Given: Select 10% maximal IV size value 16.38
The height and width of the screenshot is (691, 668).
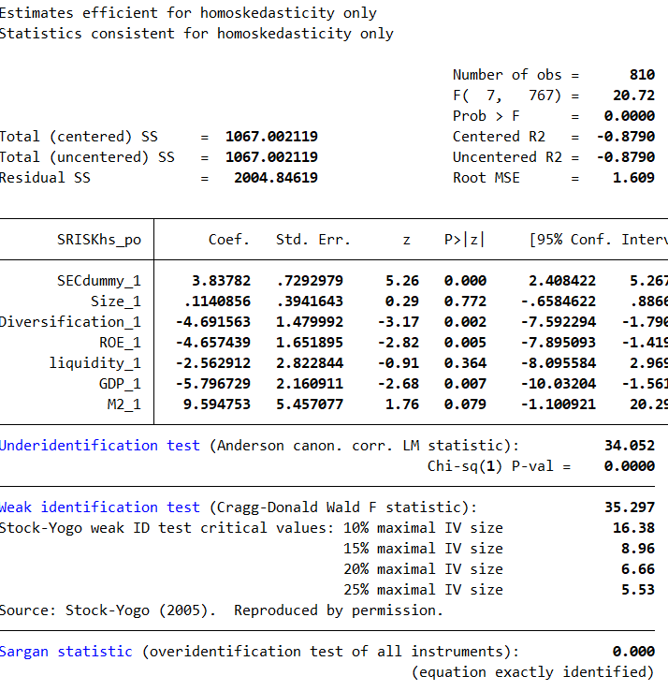Looking at the screenshot, I should pyautogui.click(x=633, y=527).
